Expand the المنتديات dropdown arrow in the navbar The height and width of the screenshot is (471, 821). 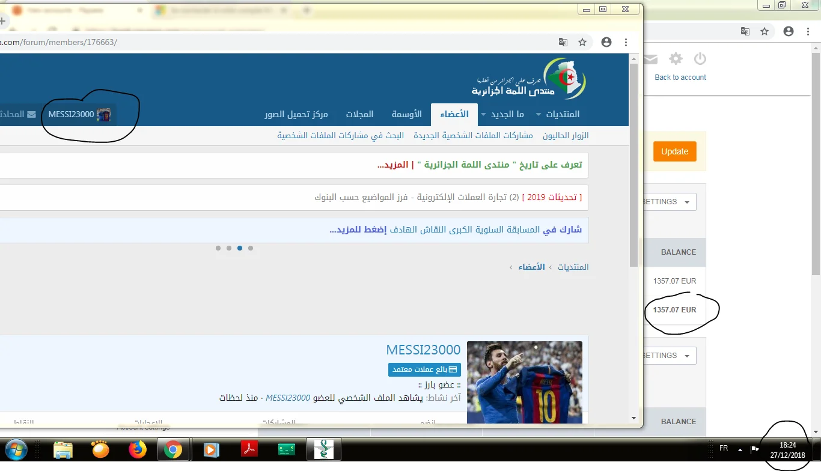[x=539, y=115]
